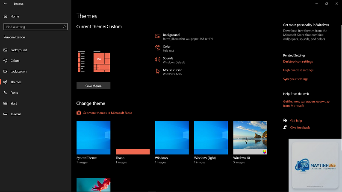
Task: Select the Windows theme thumbnail
Action: [172, 137]
